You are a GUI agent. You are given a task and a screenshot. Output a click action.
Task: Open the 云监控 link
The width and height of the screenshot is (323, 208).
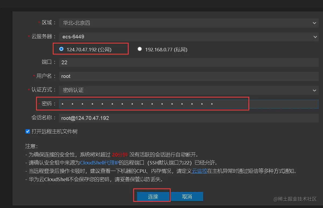(x=199, y=171)
